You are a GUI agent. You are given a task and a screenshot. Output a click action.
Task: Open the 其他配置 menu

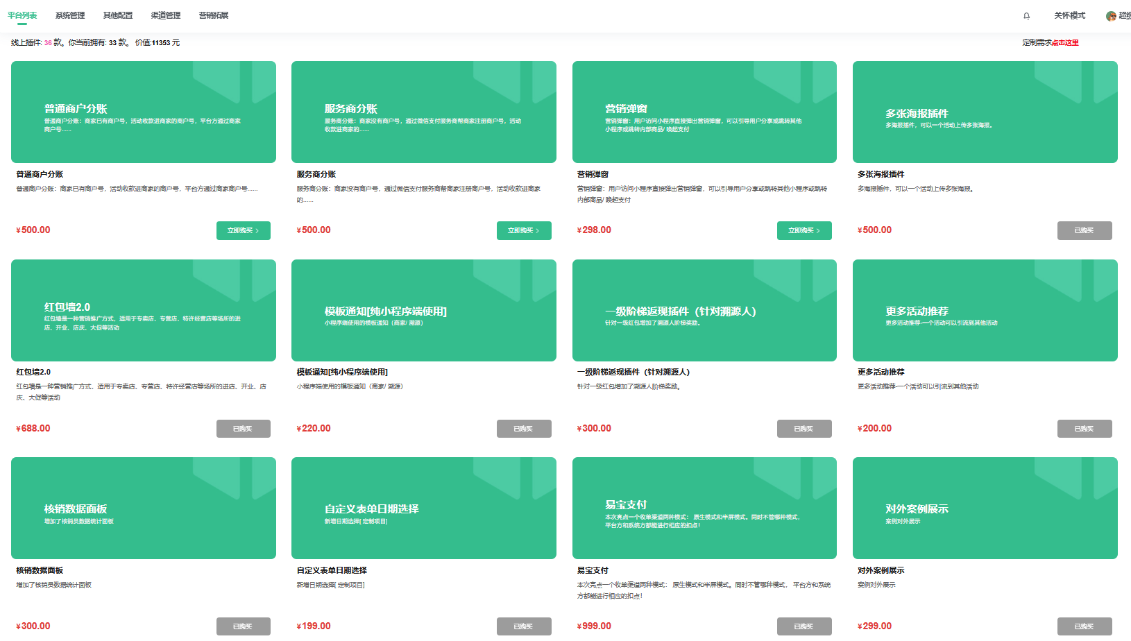(118, 15)
